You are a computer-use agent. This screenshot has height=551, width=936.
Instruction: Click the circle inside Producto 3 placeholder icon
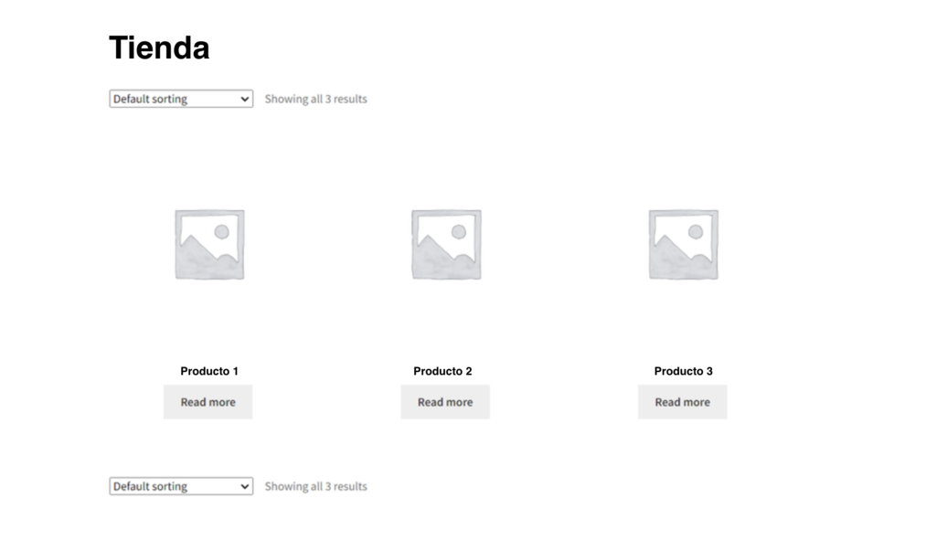click(x=696, y=230)
